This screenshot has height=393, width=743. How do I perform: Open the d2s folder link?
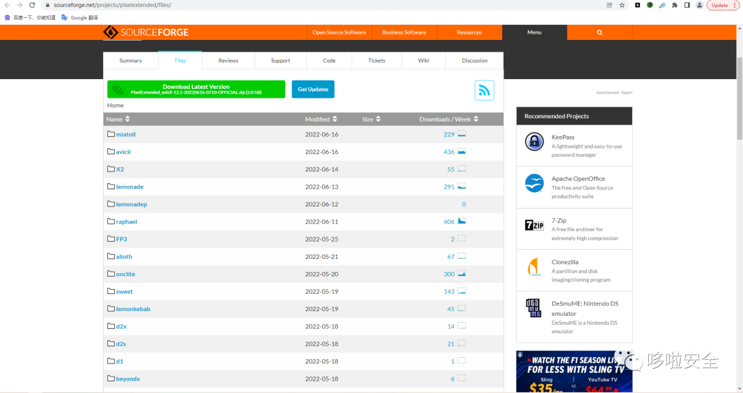click(121, 343)
